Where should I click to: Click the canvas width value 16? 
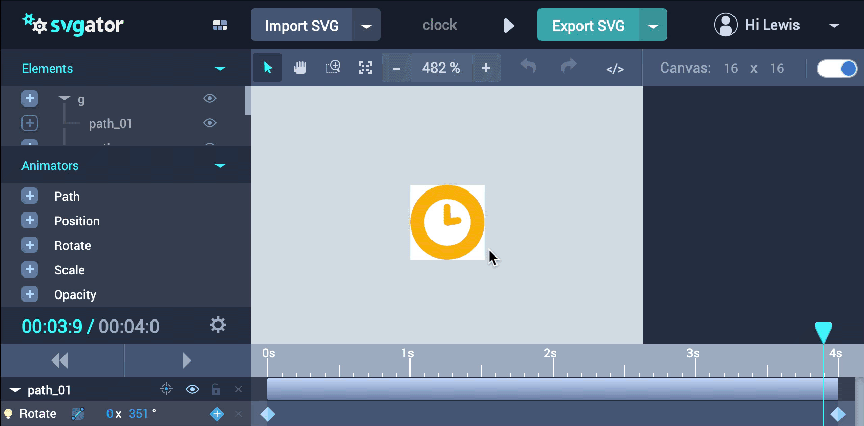coord(730,68)
